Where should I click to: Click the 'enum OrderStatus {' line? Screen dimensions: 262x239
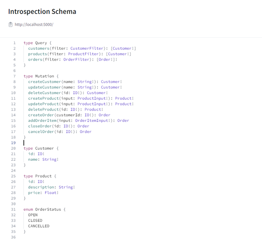click(x=45, y=210)
